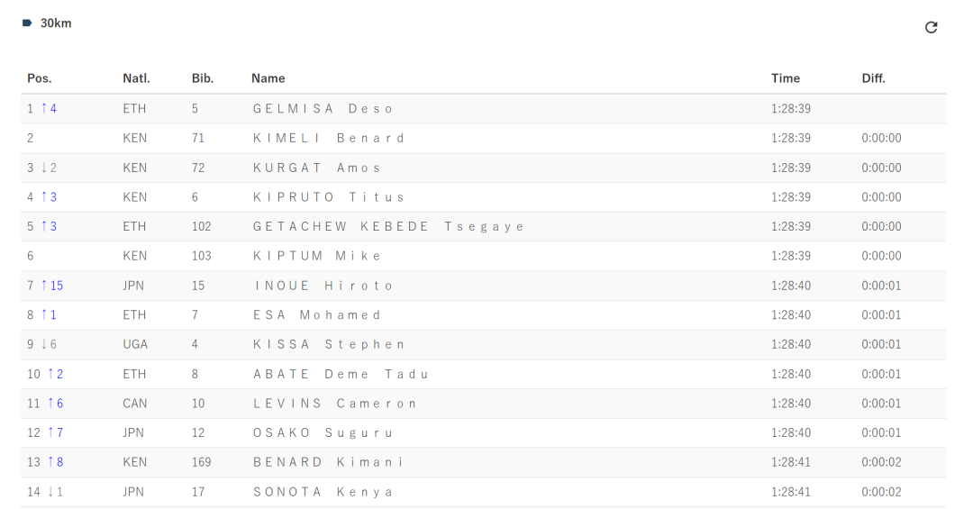Select runner name KIPRUTO Titus
The height and width of the screenshot is (509, 973).
coord(329,197)
